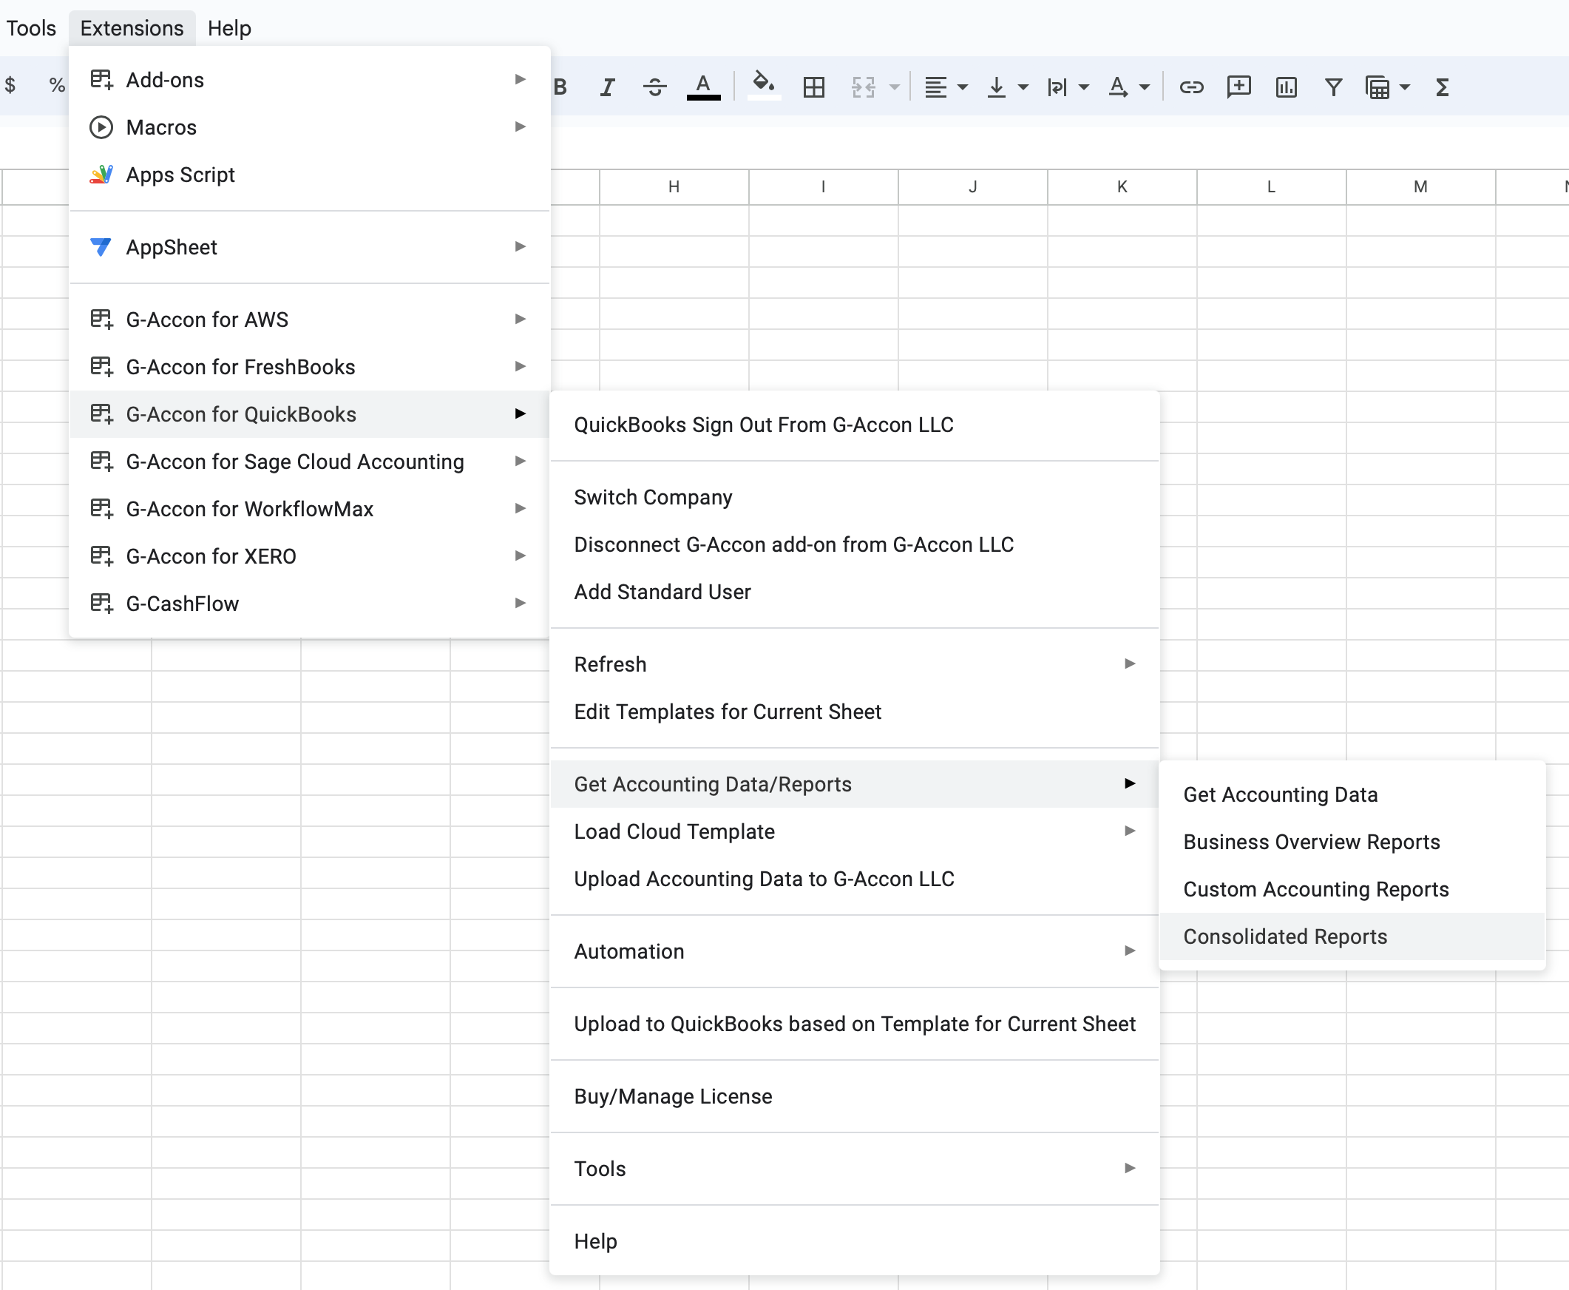Close the Extensions menu bar item

[132, 28]
